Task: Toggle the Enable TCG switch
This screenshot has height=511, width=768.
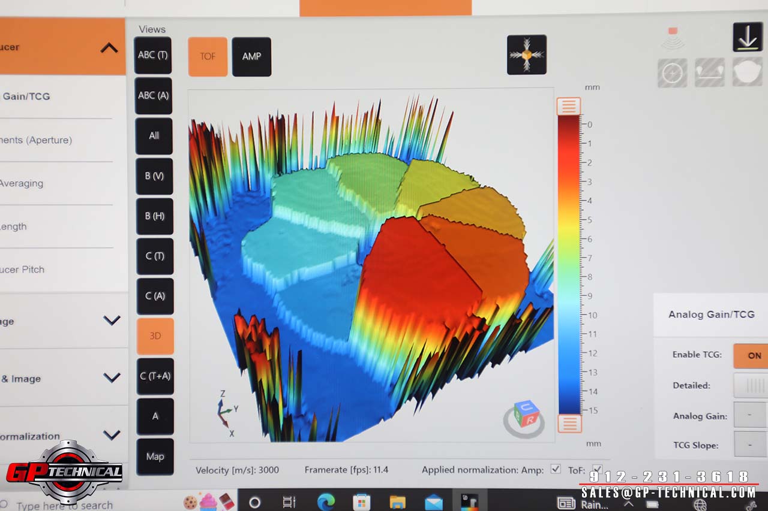Action: click(x=752, y=355)
